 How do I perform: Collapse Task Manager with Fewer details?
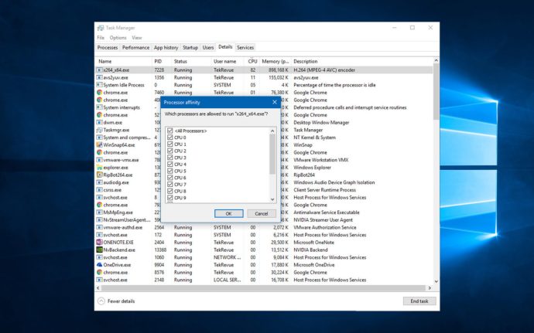click(116, 301)
